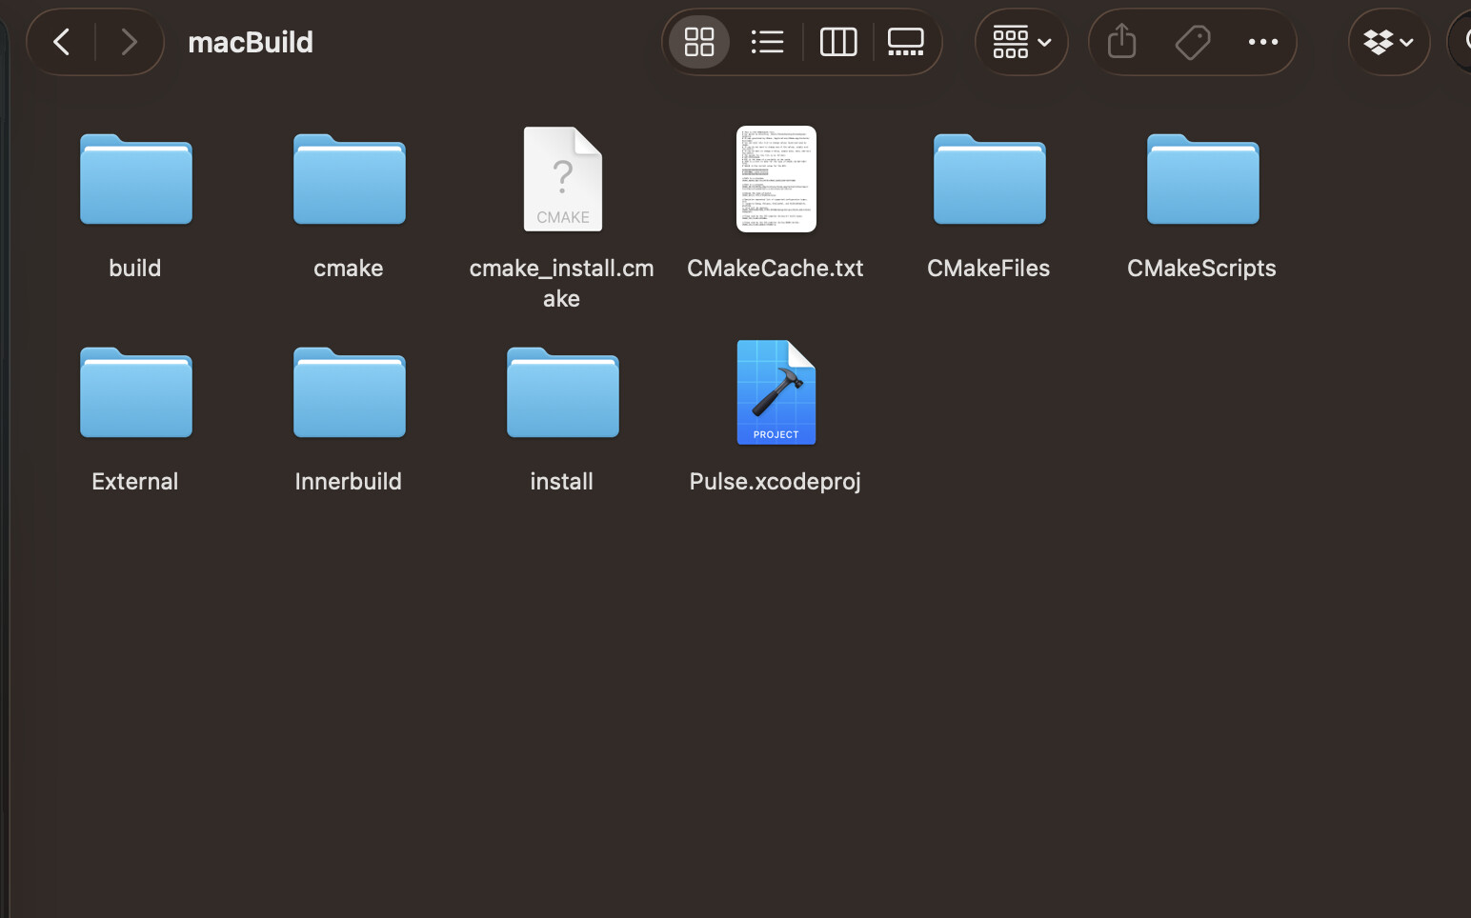Click the Edit Tags icon
This screenshot has width=1471, height=918.
[1192, 42]
